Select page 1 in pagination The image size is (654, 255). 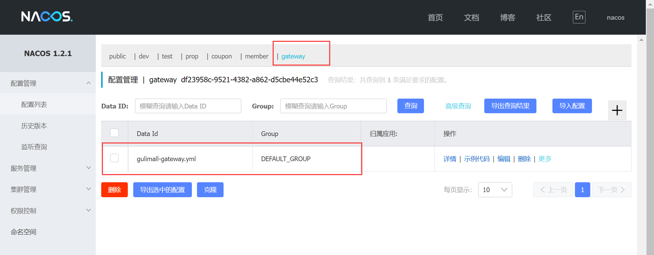pos(582,190)
